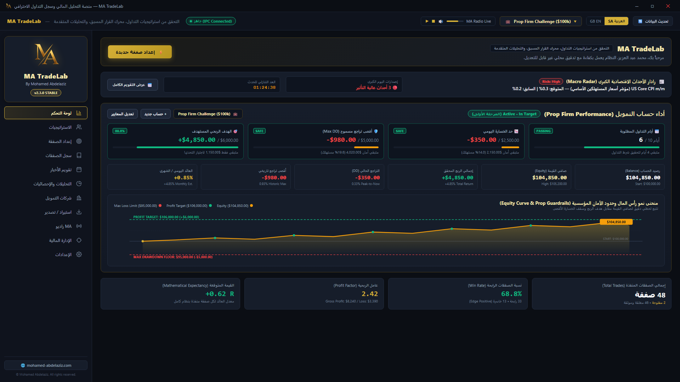Click the diamond icon for الإدارة المالية
The width and height of the screenshot is (680, 382).
[x=79, y=241]
